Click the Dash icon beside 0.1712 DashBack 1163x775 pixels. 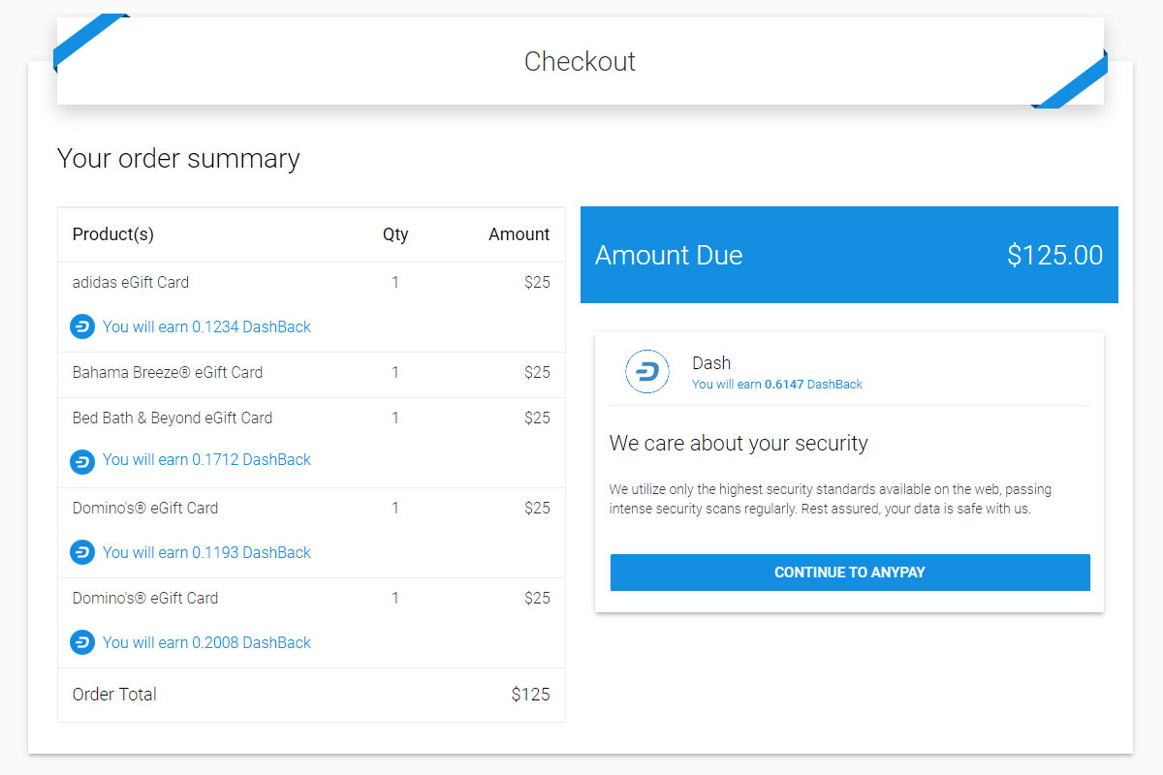pos(82,461)
